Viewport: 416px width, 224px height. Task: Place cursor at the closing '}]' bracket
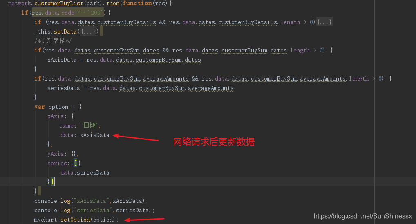[x=50, y=182]
